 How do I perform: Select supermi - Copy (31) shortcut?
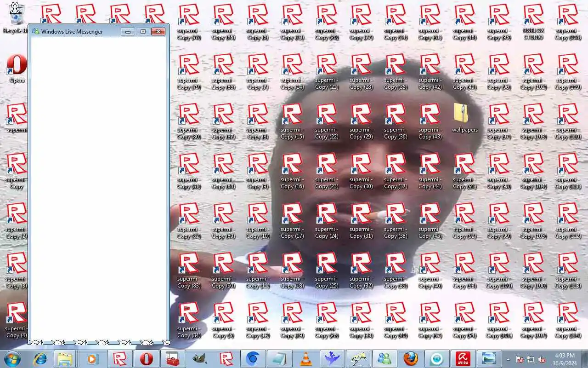(362, 220)
